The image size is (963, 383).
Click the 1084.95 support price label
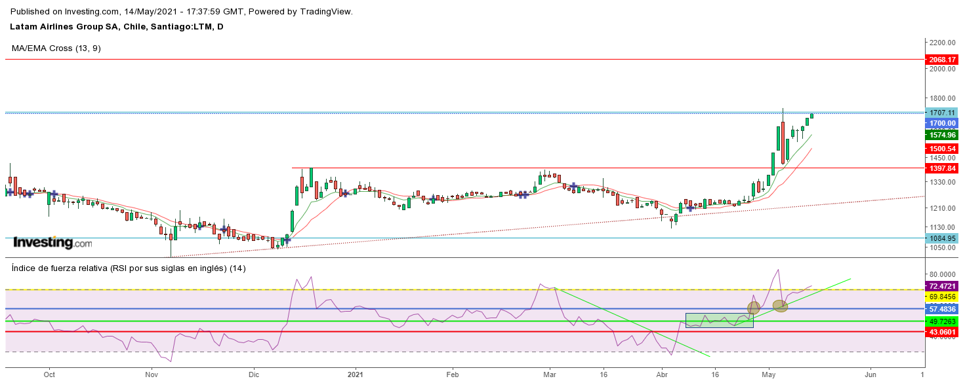(943, 238)
